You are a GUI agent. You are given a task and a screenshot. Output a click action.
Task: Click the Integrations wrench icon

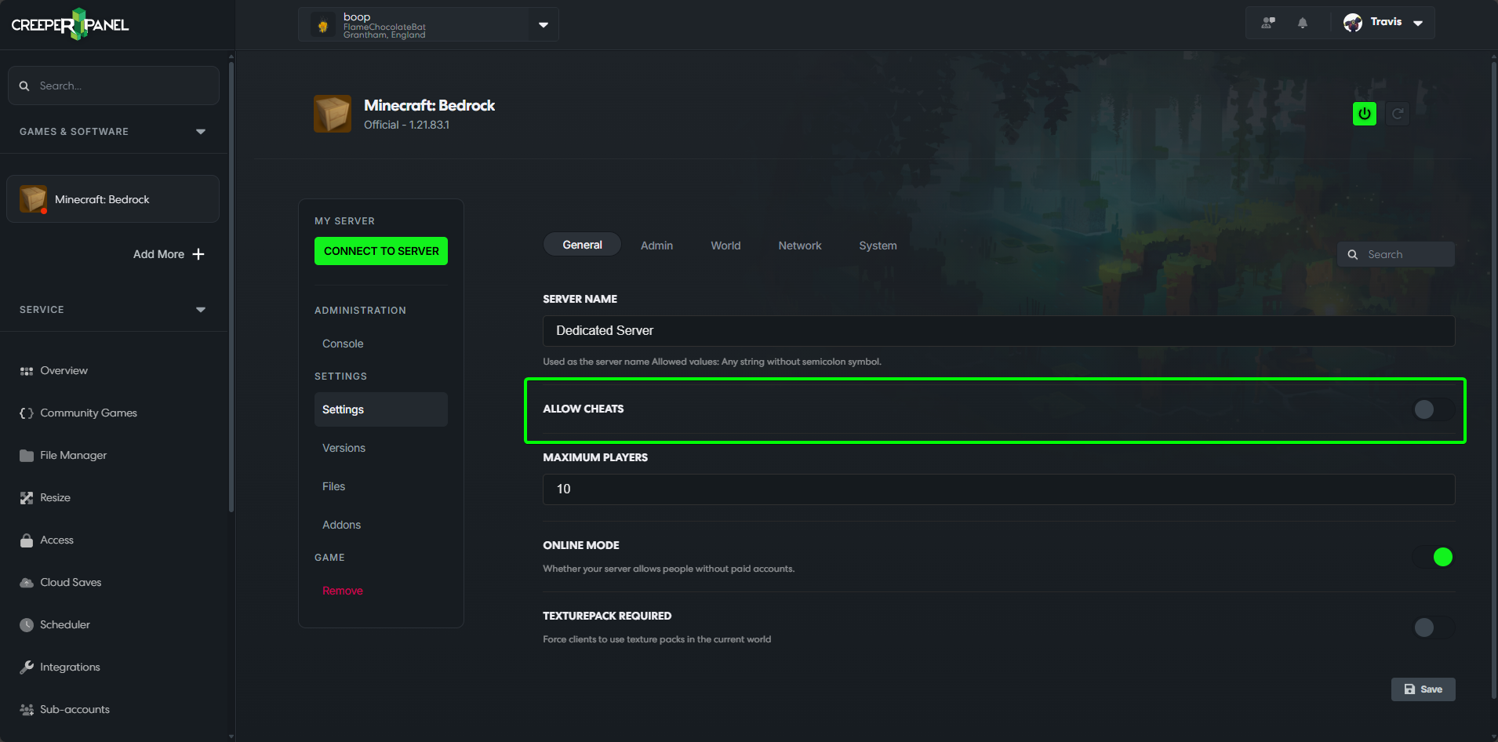click(x=26, y=666)
